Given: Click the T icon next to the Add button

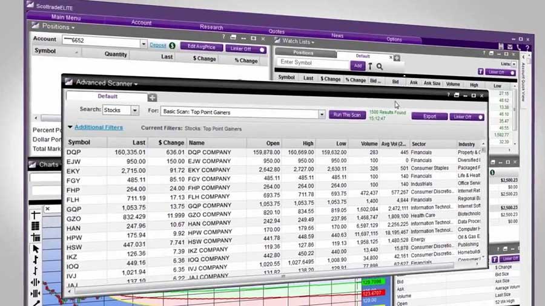Looking at the screenshot, I should coord(370,67).
